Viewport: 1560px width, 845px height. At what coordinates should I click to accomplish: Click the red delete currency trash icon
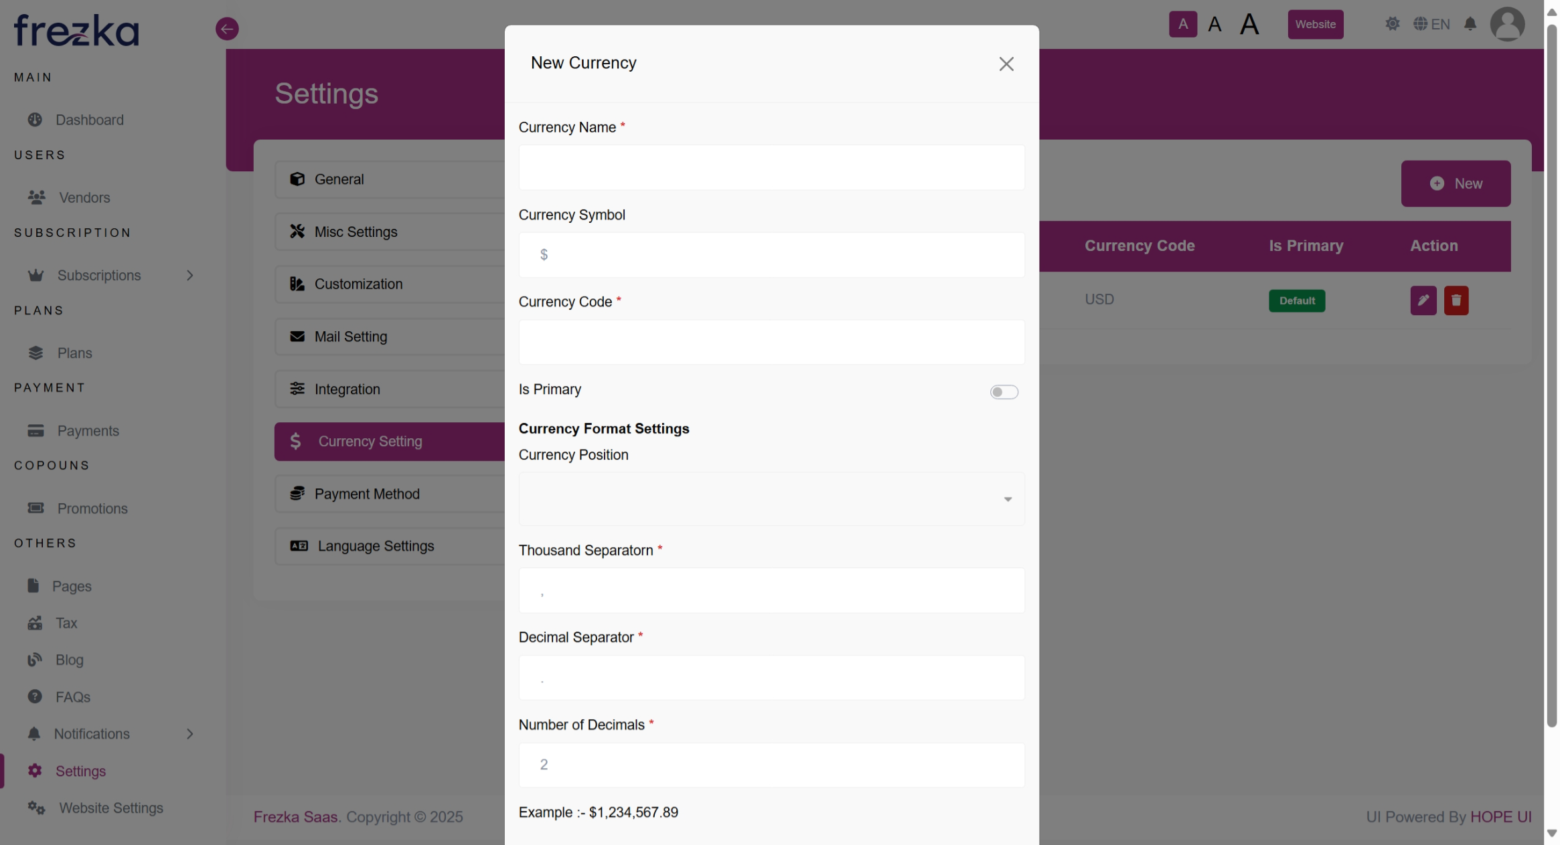pyautogui.click(x=1456, y=300)
